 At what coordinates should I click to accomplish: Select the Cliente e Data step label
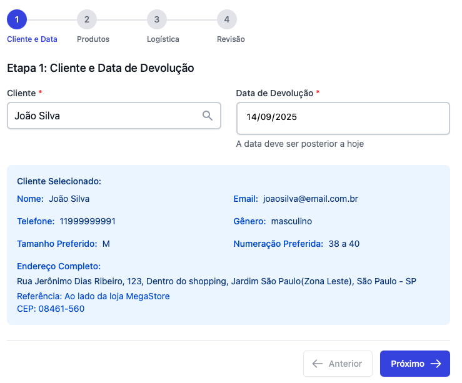(32, 39)
